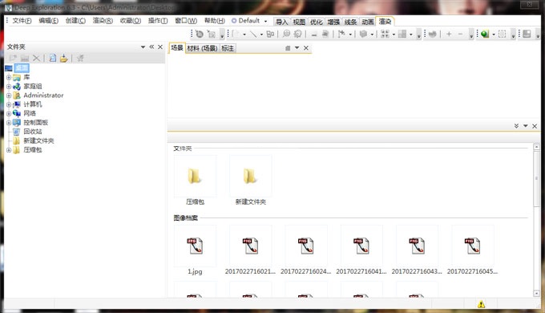Click the plus zoom-in toolbar icon
Image resolution: width=545 pixels, height=313 pixels.
pos(449,34)
